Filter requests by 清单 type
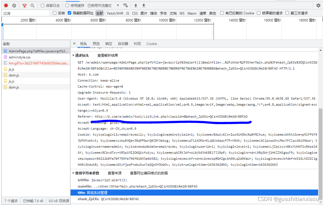323x205 pixels. [x=203, y=13]
